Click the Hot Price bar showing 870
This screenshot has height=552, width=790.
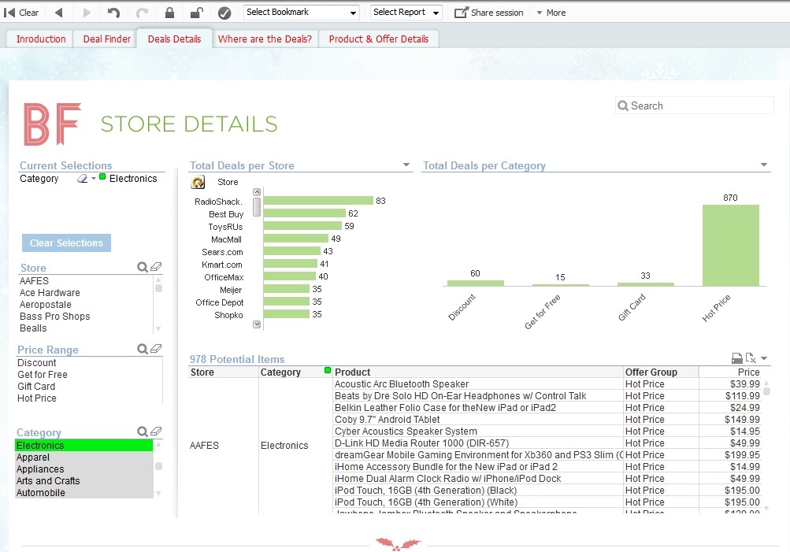point(731,245)
